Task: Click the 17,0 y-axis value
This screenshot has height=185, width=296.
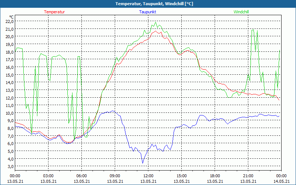Action: coord(10,60)
